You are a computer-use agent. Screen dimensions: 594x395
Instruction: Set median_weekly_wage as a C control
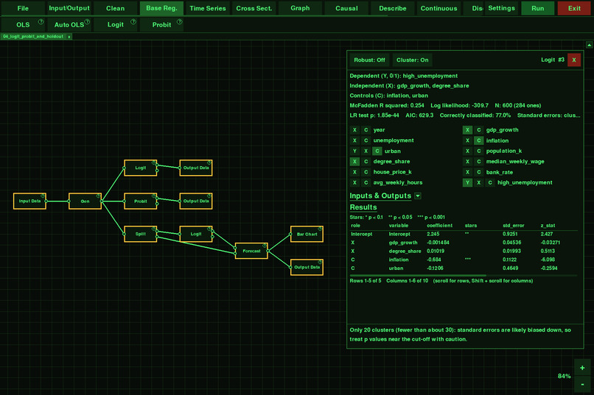click(x=479, y=161)
